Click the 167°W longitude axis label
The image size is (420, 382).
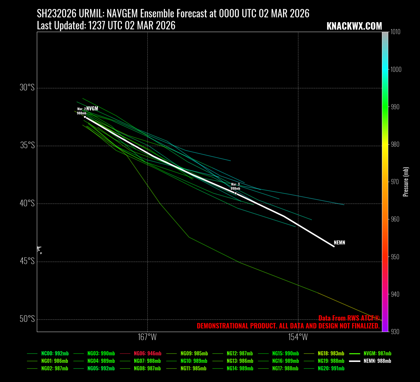(x=147, y=337)
